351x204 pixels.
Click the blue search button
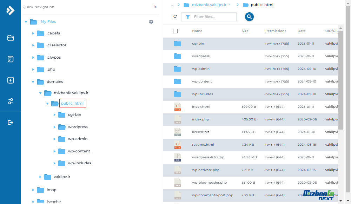(249, 17)
